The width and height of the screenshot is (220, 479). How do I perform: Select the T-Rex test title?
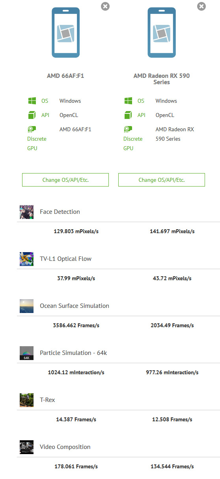(47, 400)
